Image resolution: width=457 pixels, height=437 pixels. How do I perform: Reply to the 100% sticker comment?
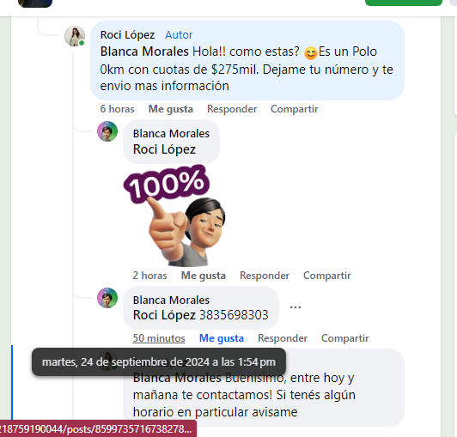tap(265, 276)
